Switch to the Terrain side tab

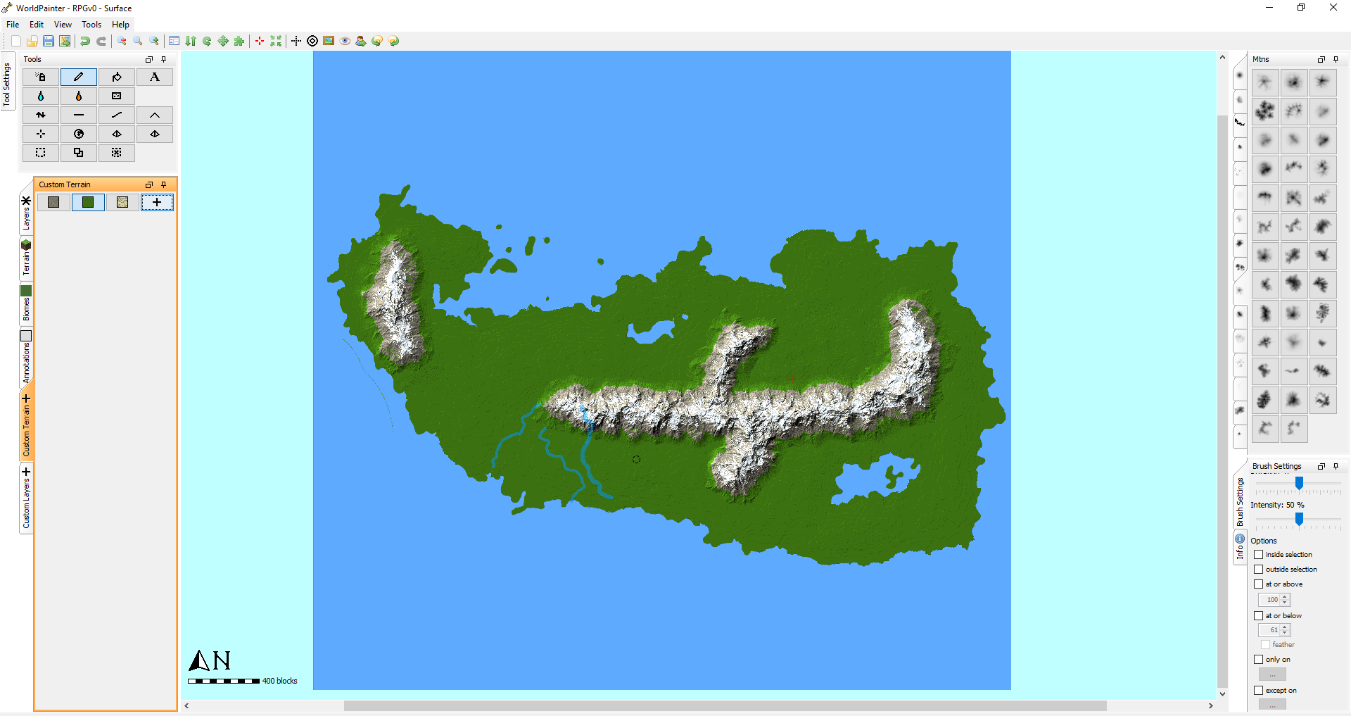tap(26, 258)
